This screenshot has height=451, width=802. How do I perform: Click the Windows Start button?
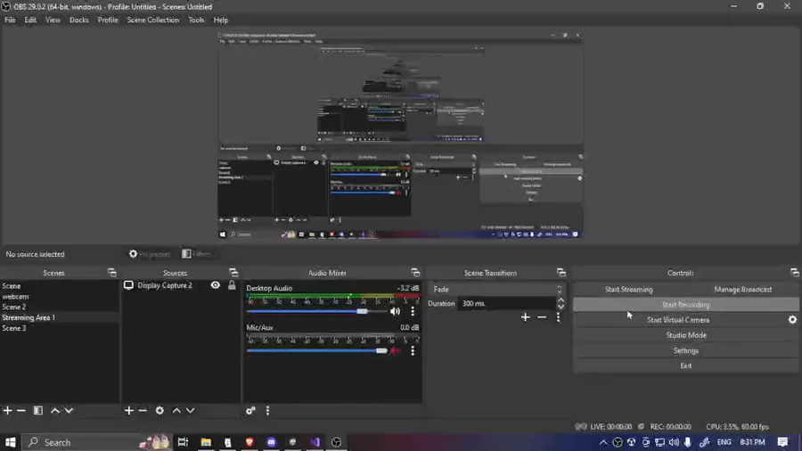[x=10, y=442]
